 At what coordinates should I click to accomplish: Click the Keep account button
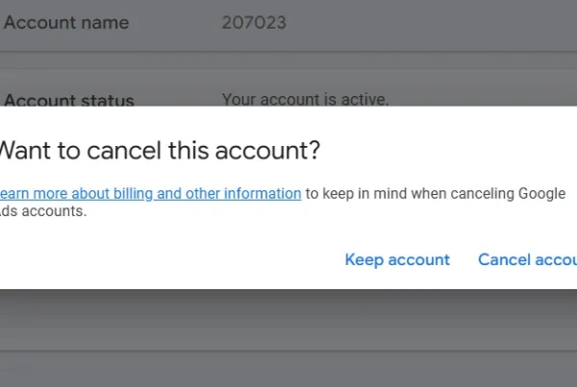coord(397,259)
